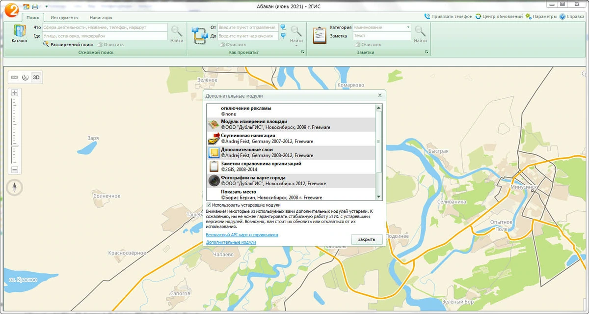Open the 2GIS orange application menu button
Viewport: 589px width, 314px height.
point(12,9)
